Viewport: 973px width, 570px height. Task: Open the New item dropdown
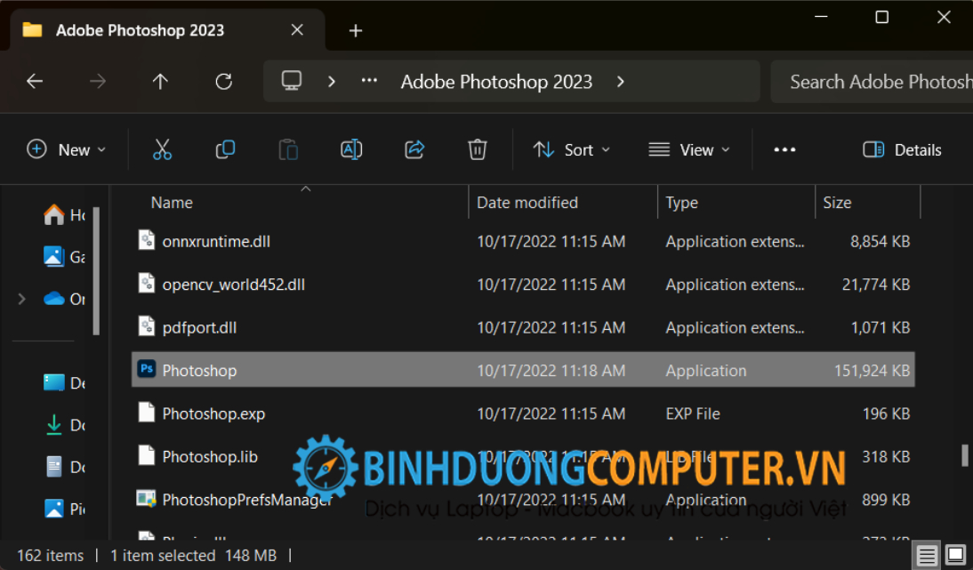coord(67,149)
